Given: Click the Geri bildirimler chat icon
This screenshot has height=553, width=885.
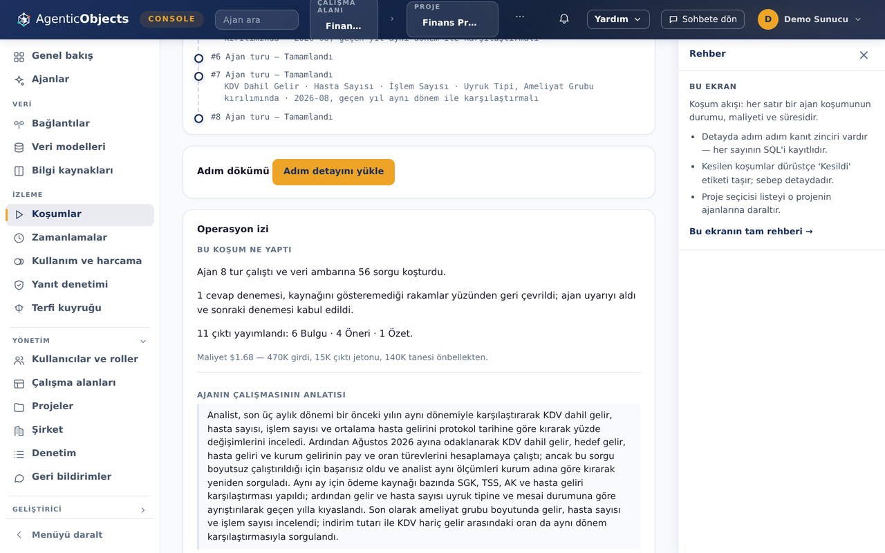Looking at the screenshot, I should pos(19,477).
